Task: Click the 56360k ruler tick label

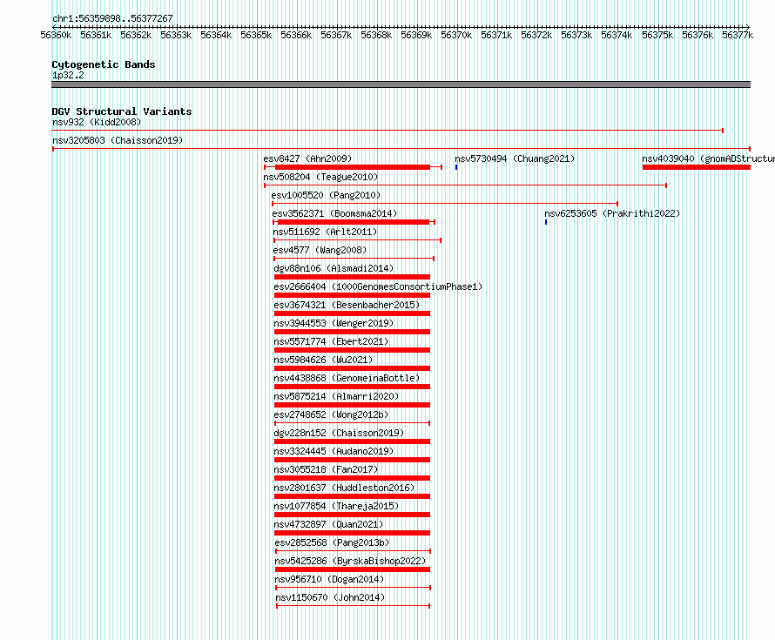Action: click(x=56, y=35)
